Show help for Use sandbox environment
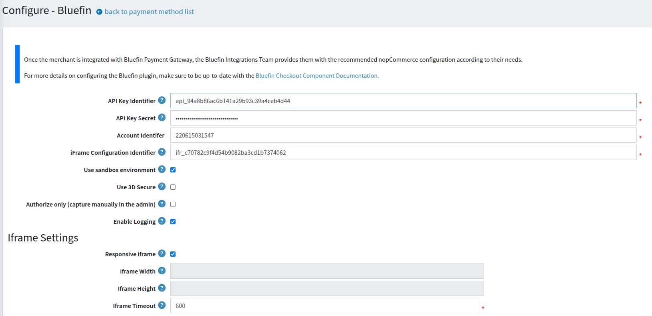The width and height of the screenshot is (652, 316). [x=162, y=169]
